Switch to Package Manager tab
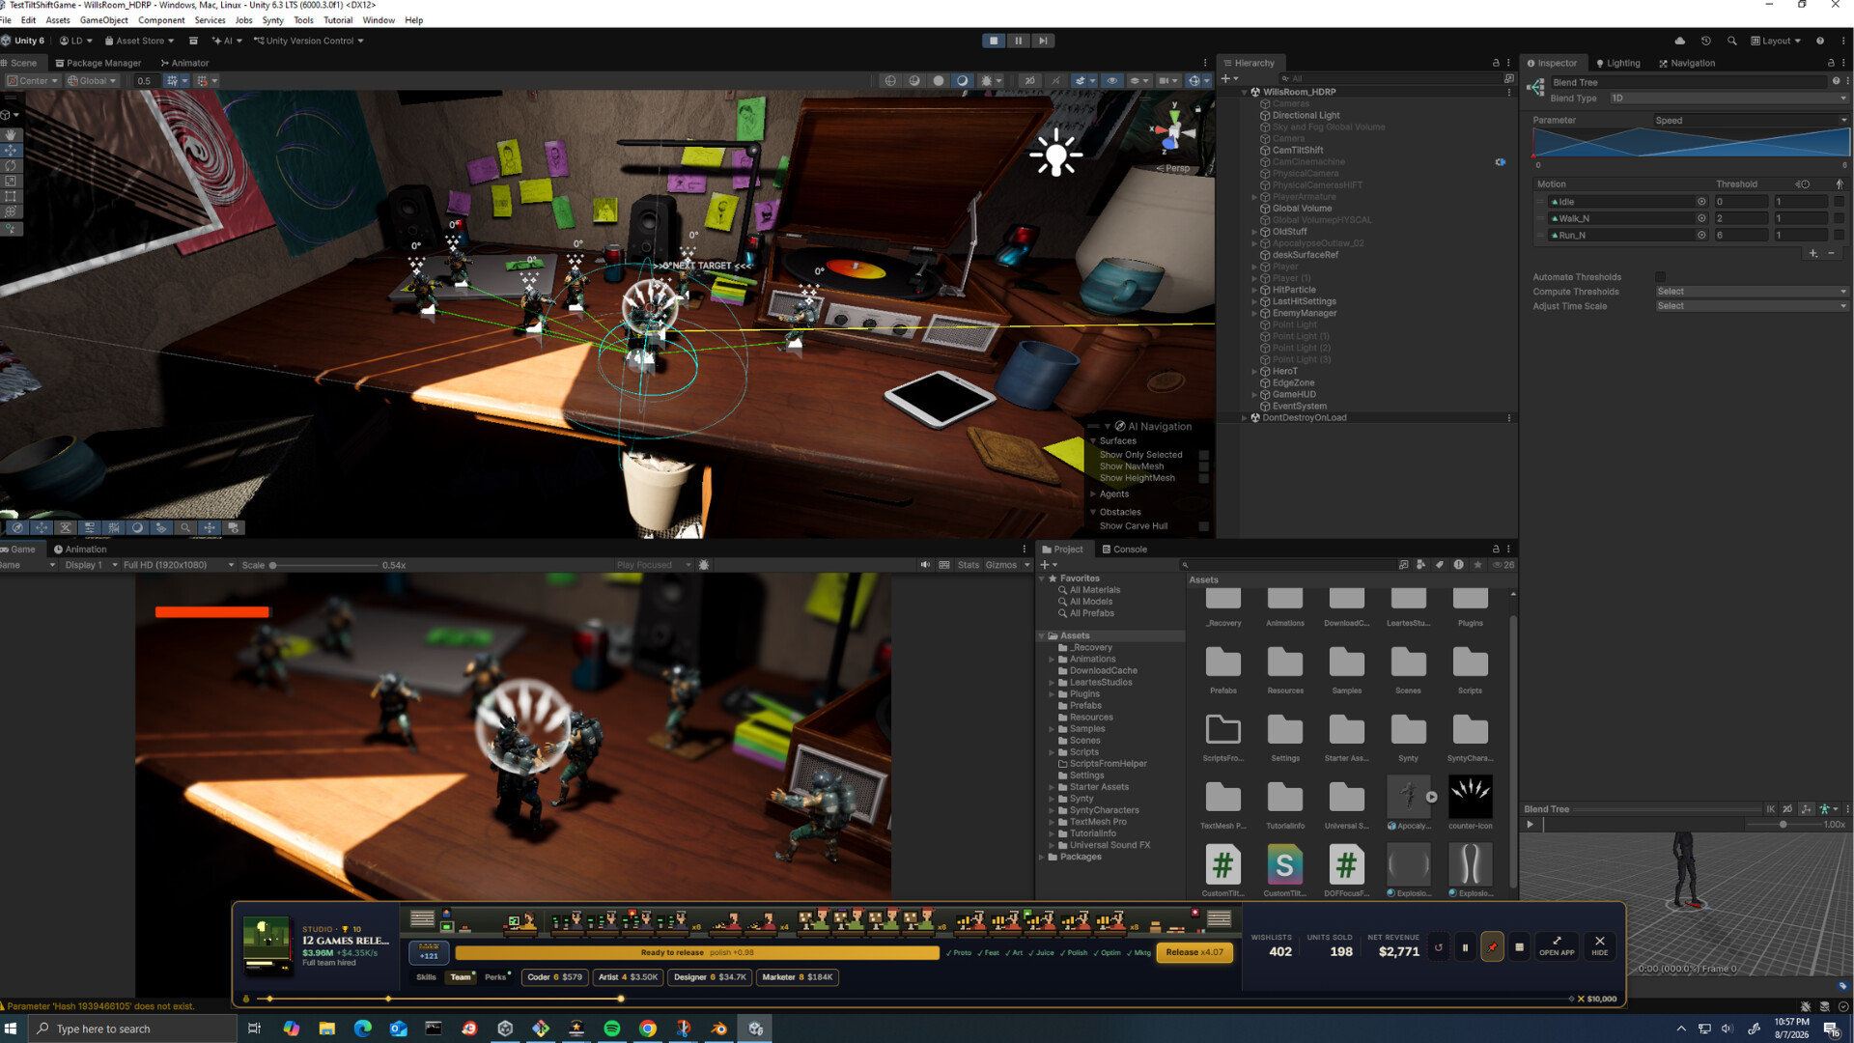 click(98, 63)
